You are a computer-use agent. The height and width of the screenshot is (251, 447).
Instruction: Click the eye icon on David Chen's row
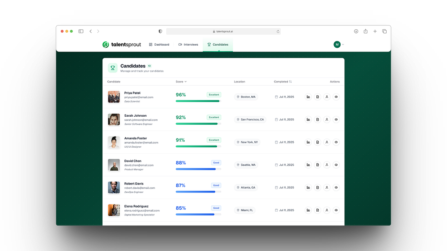pyautogui.click(x=336, y=164)
